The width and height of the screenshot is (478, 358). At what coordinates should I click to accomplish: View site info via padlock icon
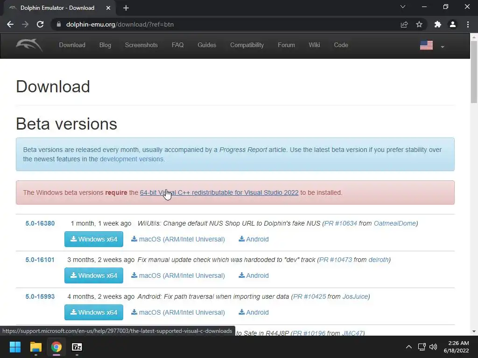pos(59,24)
